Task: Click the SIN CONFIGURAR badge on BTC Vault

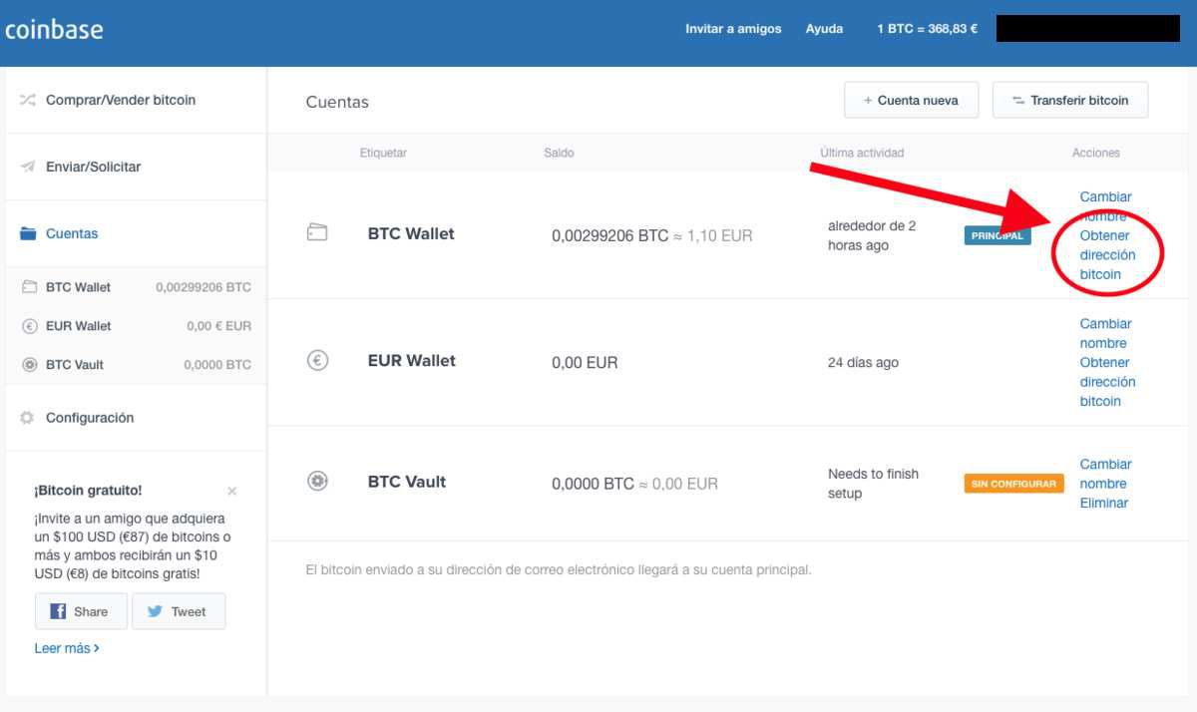Action: pyautogui.click(x=1013, y=484)
